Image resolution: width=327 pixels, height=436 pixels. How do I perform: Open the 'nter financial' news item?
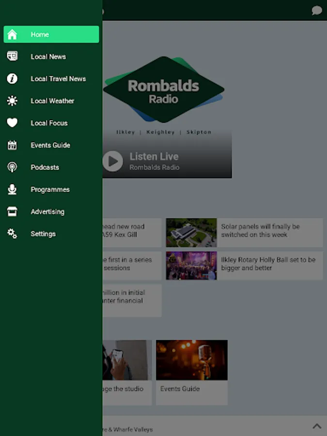point(132,300)
